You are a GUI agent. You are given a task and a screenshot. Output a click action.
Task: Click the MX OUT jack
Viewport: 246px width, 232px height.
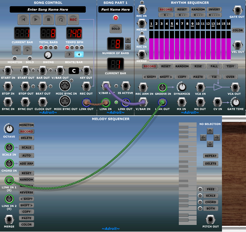(200, 102)
